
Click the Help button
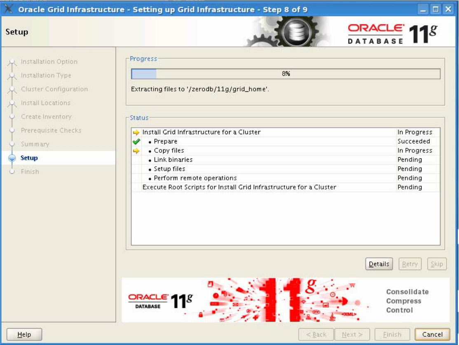[x=24, y=335]
